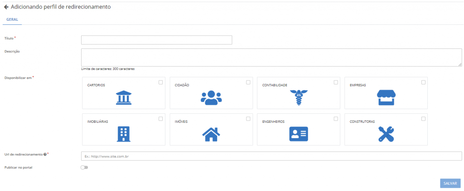Check the Engenheiros checkbox
The width and height of the screenshot is (464, 191).
click(336, 119)
